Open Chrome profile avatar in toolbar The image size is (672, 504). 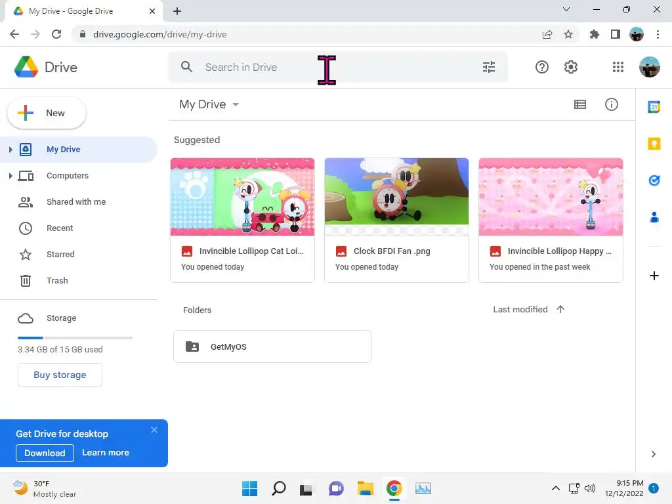(x=637, y=34)
